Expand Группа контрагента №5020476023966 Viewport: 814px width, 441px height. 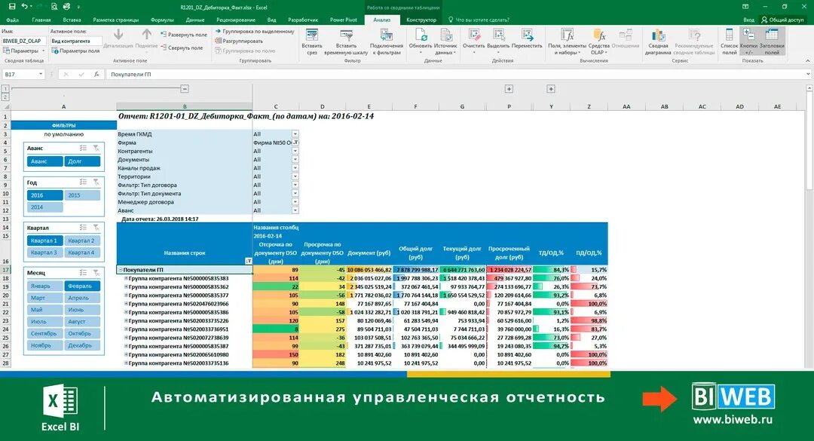126,304
